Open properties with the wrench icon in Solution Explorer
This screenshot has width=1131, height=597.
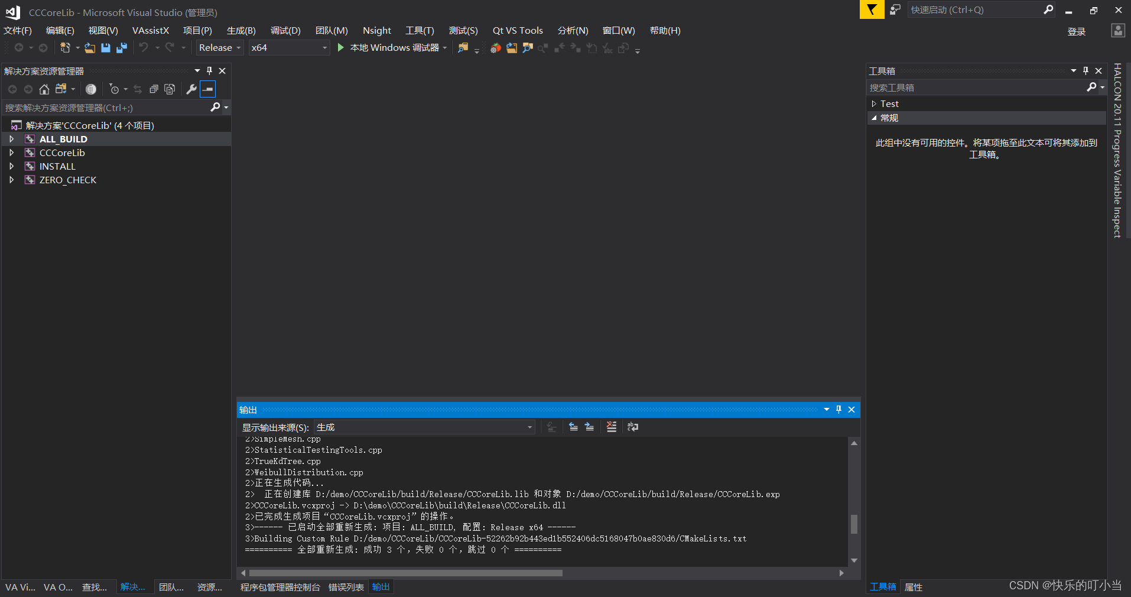[190, 89]
